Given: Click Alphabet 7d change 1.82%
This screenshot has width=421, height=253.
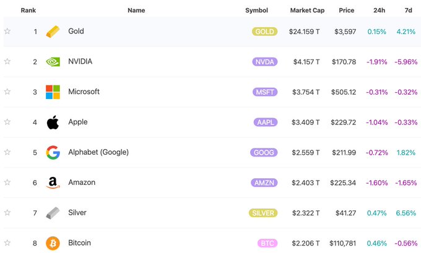Looking at the screenshot, I should [x=406, y=153].
